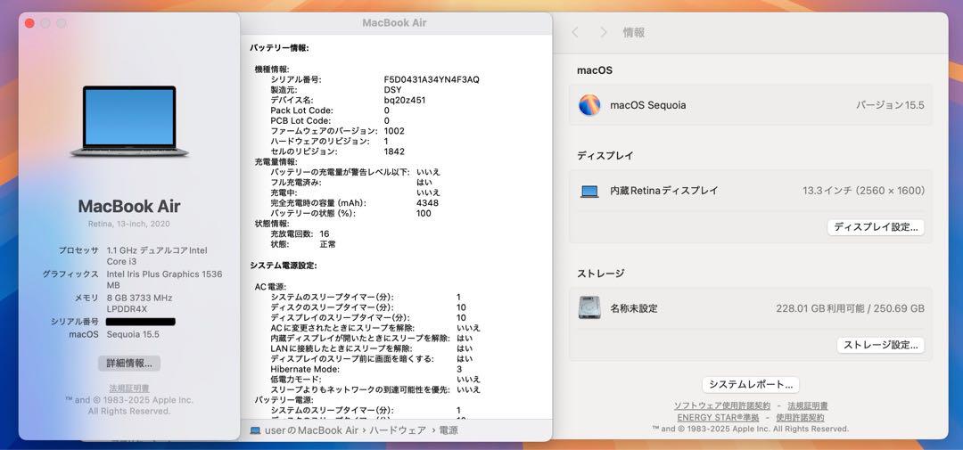Select userのMacBook Air in path bar
Screen dimensions: 963x450
click(x=311, y=430)
